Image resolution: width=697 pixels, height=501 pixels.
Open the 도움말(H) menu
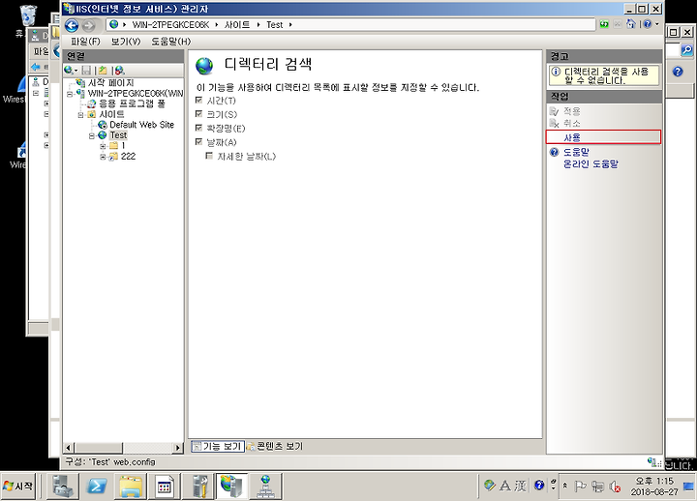[171, 42]
